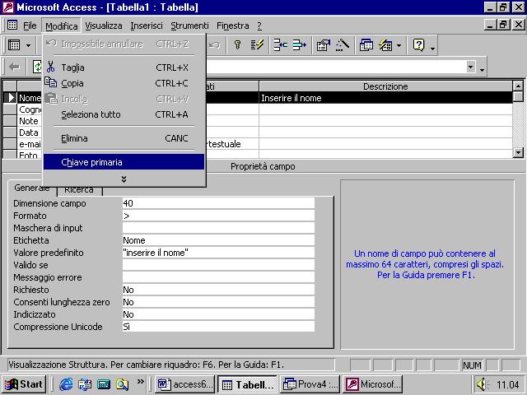
Task: Click the Valore predefinito field
Action: pos(218,253)
